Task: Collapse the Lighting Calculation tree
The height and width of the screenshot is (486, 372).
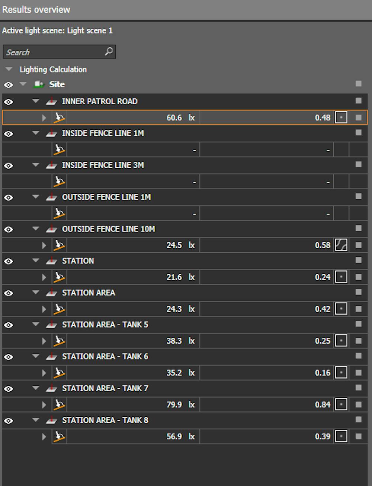Action: click(9, 69)
